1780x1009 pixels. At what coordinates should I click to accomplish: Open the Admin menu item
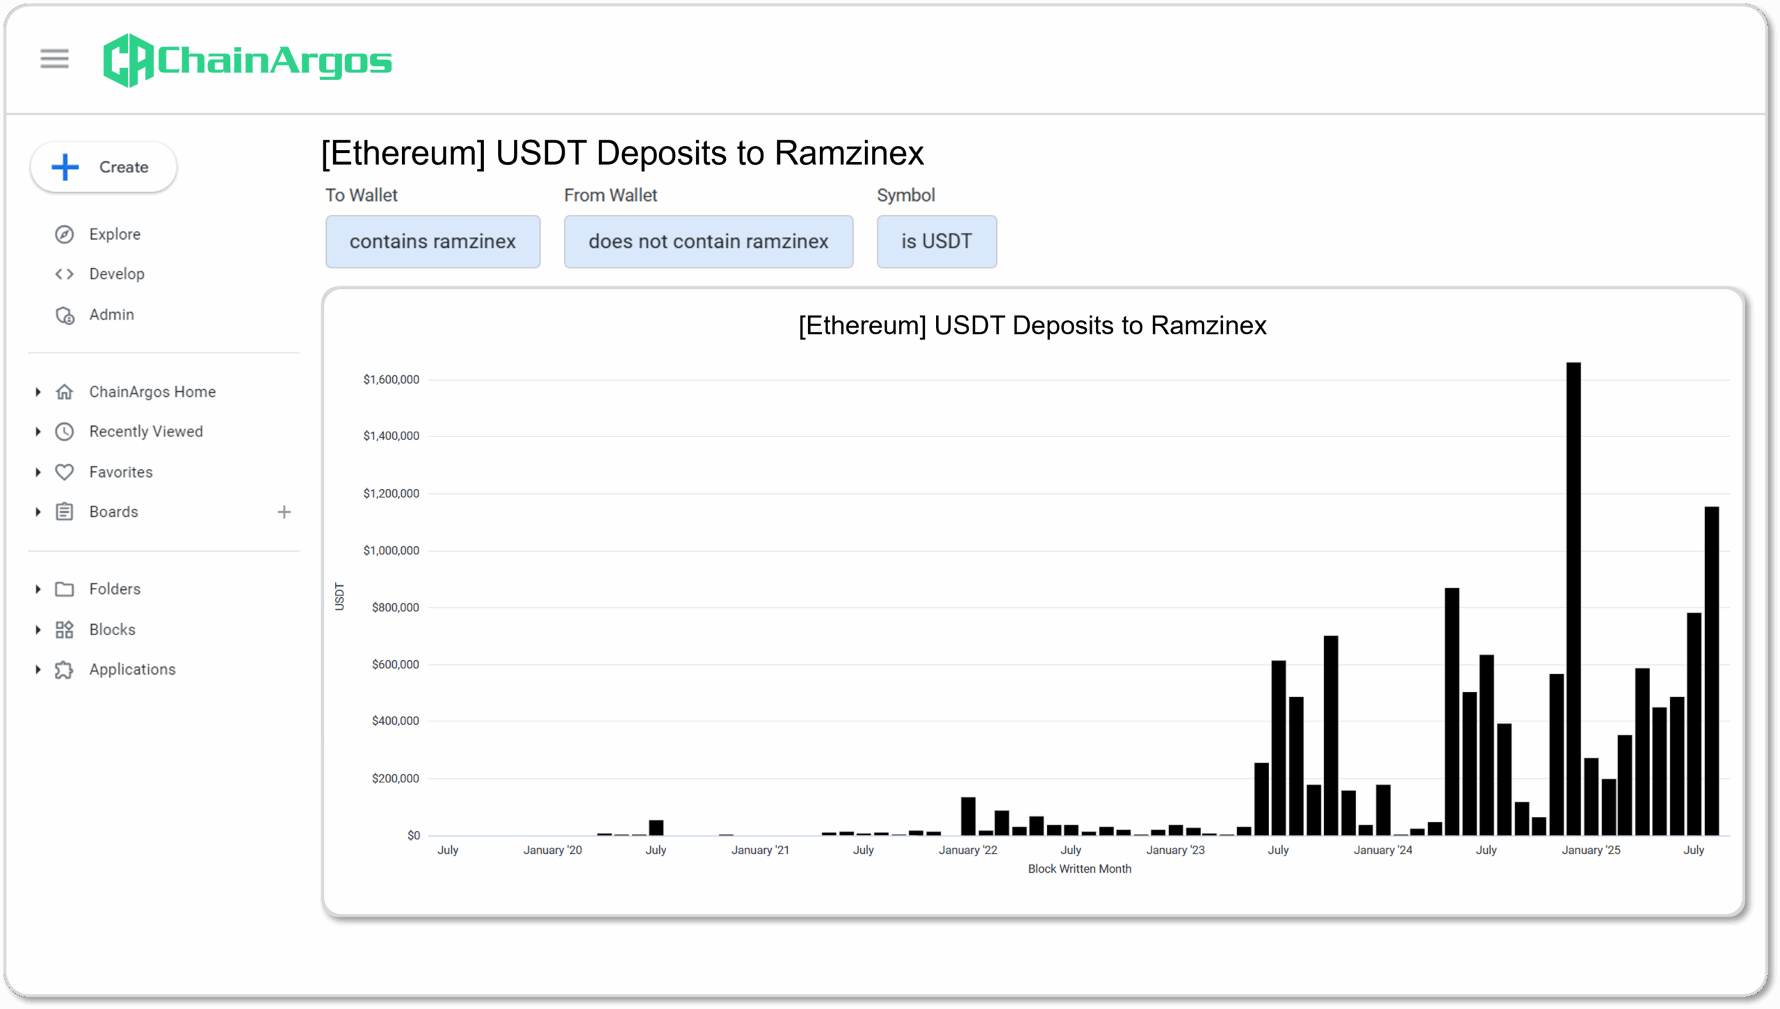(111, 315)
